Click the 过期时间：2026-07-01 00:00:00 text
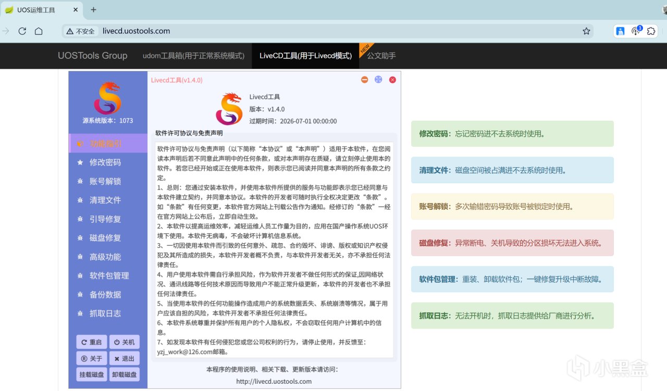The image size is (667, 391). (293, 121)
